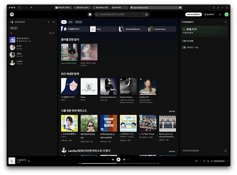The image size is (237, 175).
Task: Click the playback progress bar
Action: tap(118, 164)
